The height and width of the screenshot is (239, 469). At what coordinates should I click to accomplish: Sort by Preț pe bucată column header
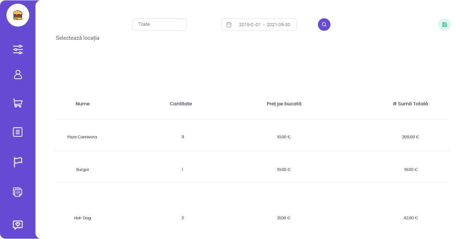click(x=284, y=104)
